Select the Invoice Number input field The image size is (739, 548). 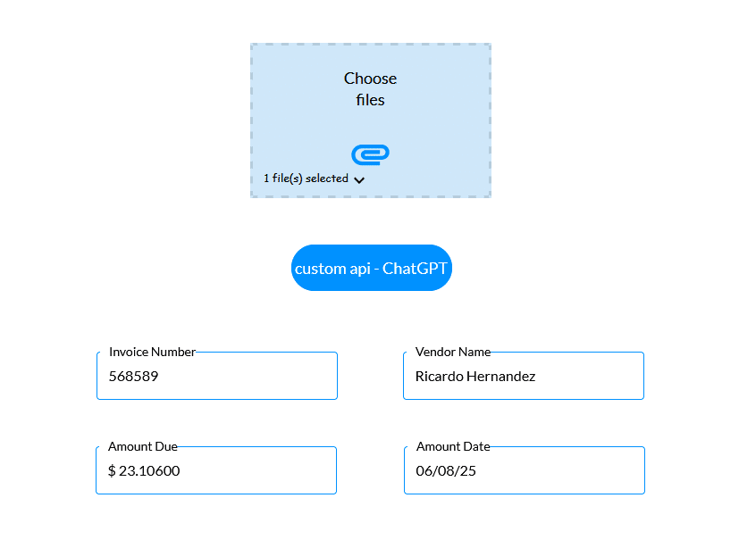click(x=216, y=375)
